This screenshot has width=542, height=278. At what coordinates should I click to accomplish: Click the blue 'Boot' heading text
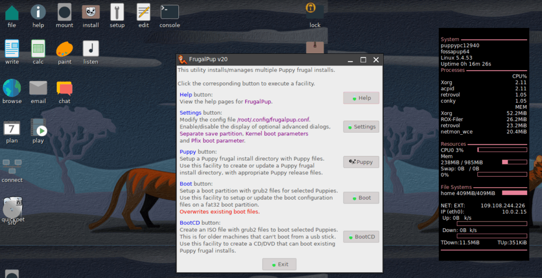tap(186, 184)
